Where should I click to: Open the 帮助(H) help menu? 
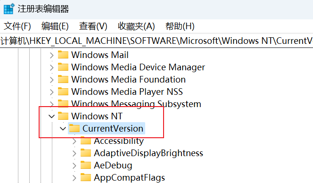click(180, 26)
